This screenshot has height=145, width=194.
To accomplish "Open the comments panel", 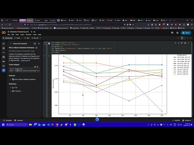I will click(172, 33).
